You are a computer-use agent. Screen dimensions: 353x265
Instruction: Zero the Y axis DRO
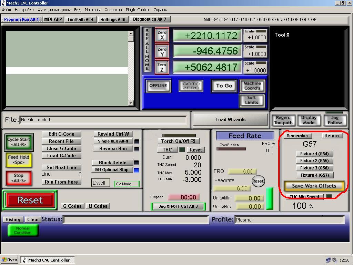[x=162, y=52]
